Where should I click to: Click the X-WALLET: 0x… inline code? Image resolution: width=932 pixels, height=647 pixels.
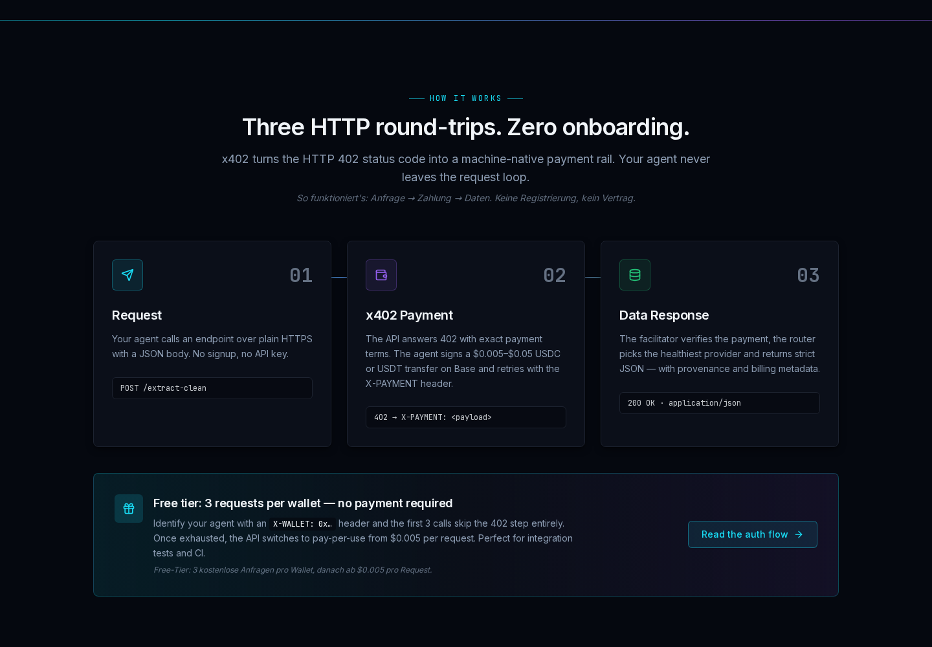click(x=302, y=524)
